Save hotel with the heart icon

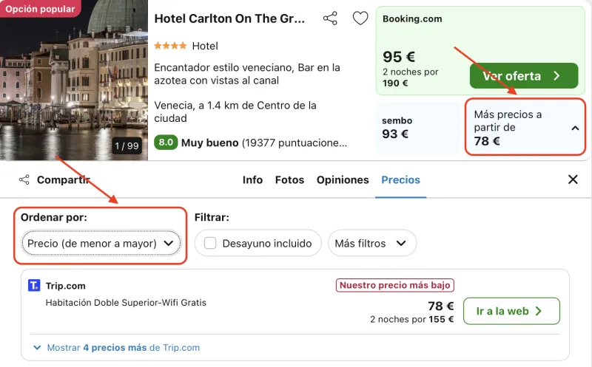click(x=360, y=18)
